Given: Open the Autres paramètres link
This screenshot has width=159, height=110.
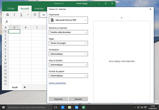Looking at the screenshot, I should coord(57,83).
